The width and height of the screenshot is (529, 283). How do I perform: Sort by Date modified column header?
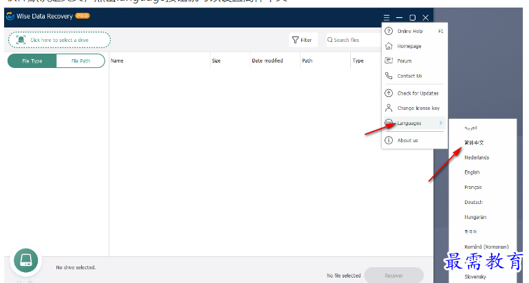(x=267, y=60)
